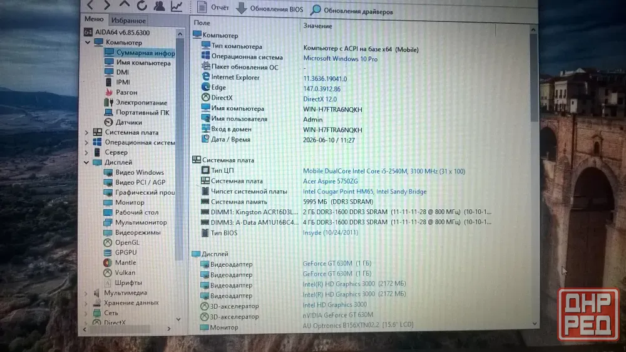Click the DirectX 12.0 value link
Viewport: 626px width, 352px height.
[320, 99]
